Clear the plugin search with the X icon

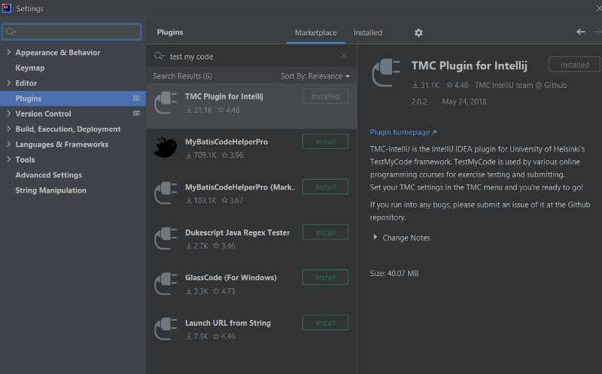point(344,56)
